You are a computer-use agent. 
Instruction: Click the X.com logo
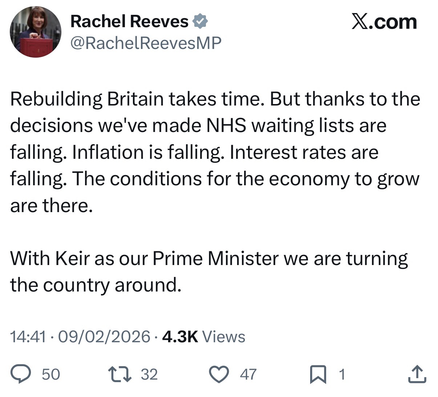[x=384, y=22]
